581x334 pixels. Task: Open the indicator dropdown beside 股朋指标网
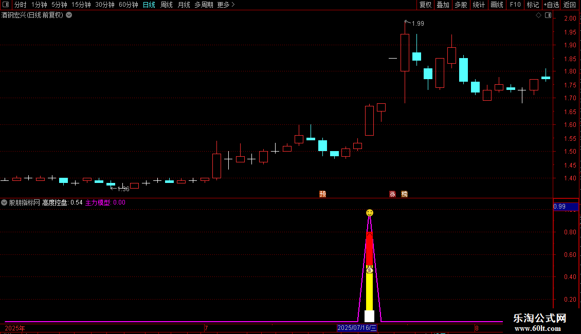coord(4,202)
